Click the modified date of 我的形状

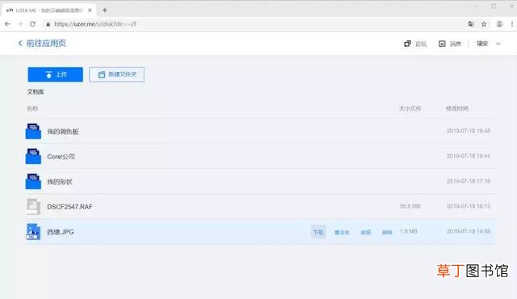469,181
